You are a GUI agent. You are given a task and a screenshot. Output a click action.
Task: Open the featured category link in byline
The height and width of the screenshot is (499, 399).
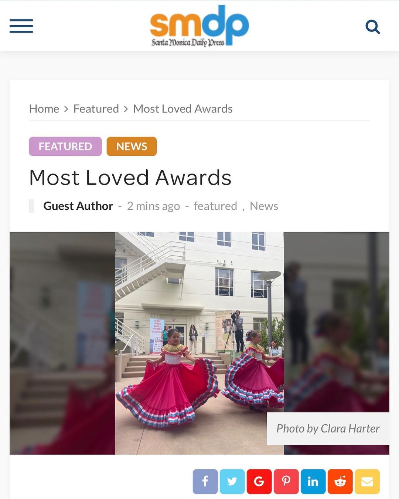[x=215, y=206]
